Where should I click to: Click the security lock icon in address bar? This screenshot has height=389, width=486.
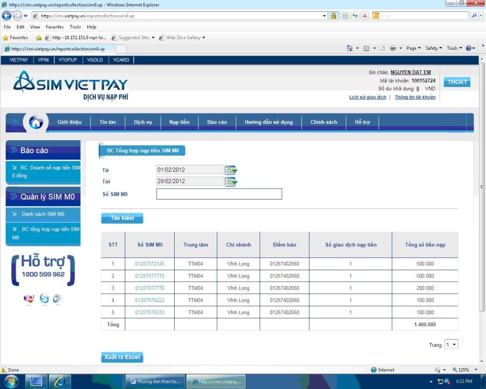pyautogui.click(x=334, y=16)
